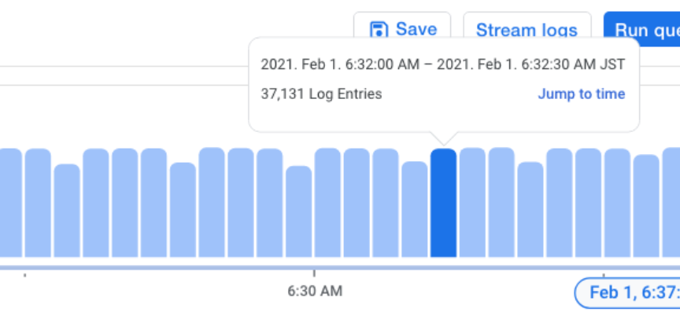
Task: Select the bar immediately right of highlighted bar
Action: tap(472, 202)
